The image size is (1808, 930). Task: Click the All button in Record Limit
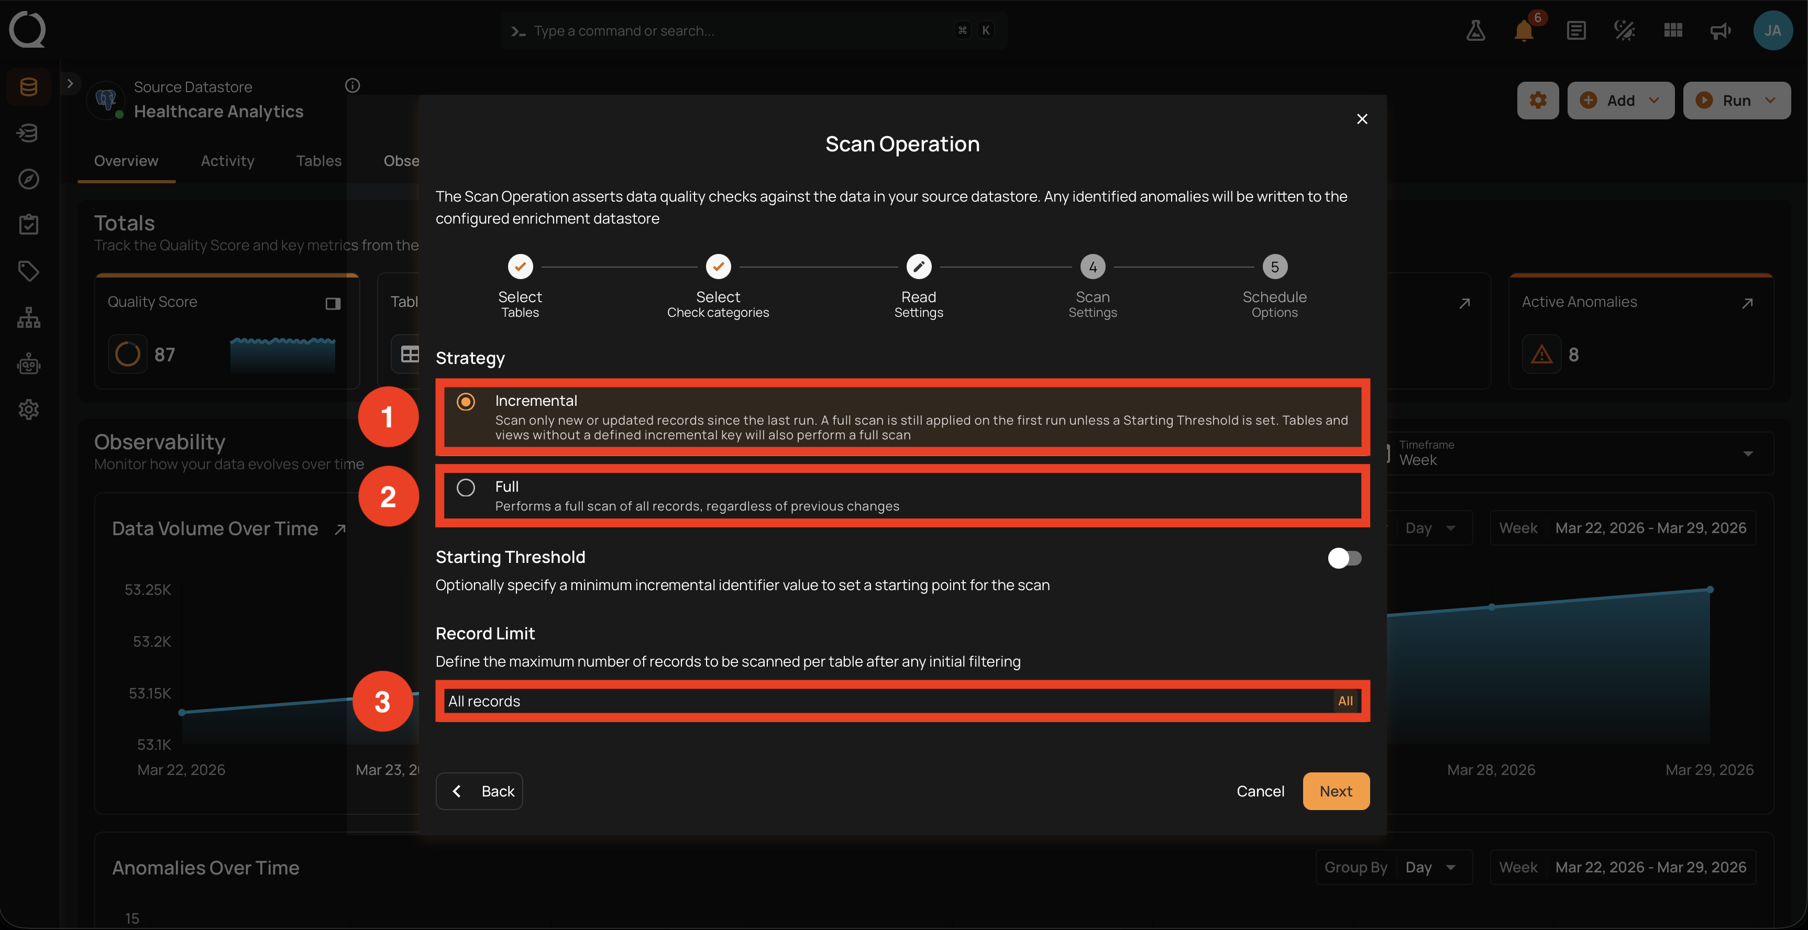pos(1345,701)
